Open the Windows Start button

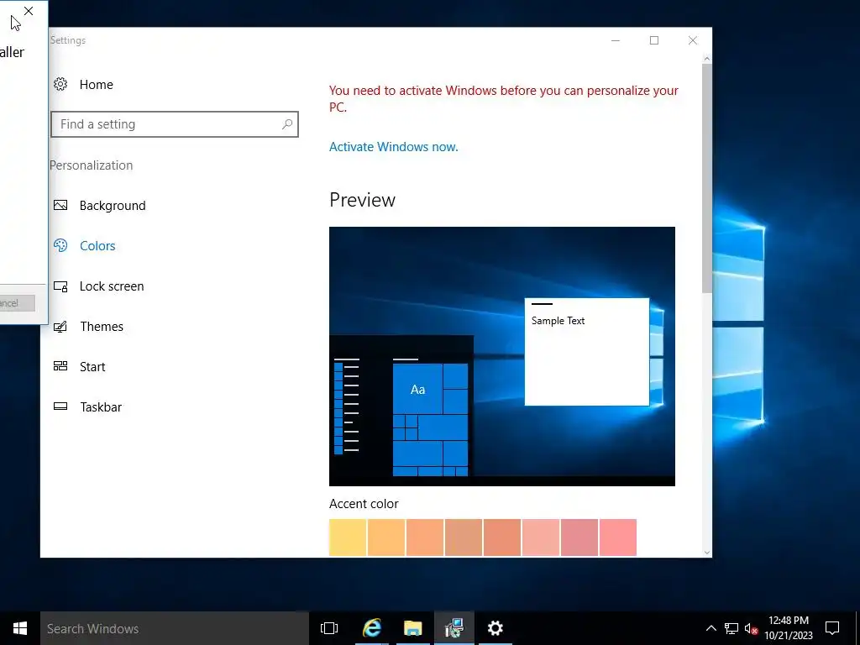[x=20, y=628]
